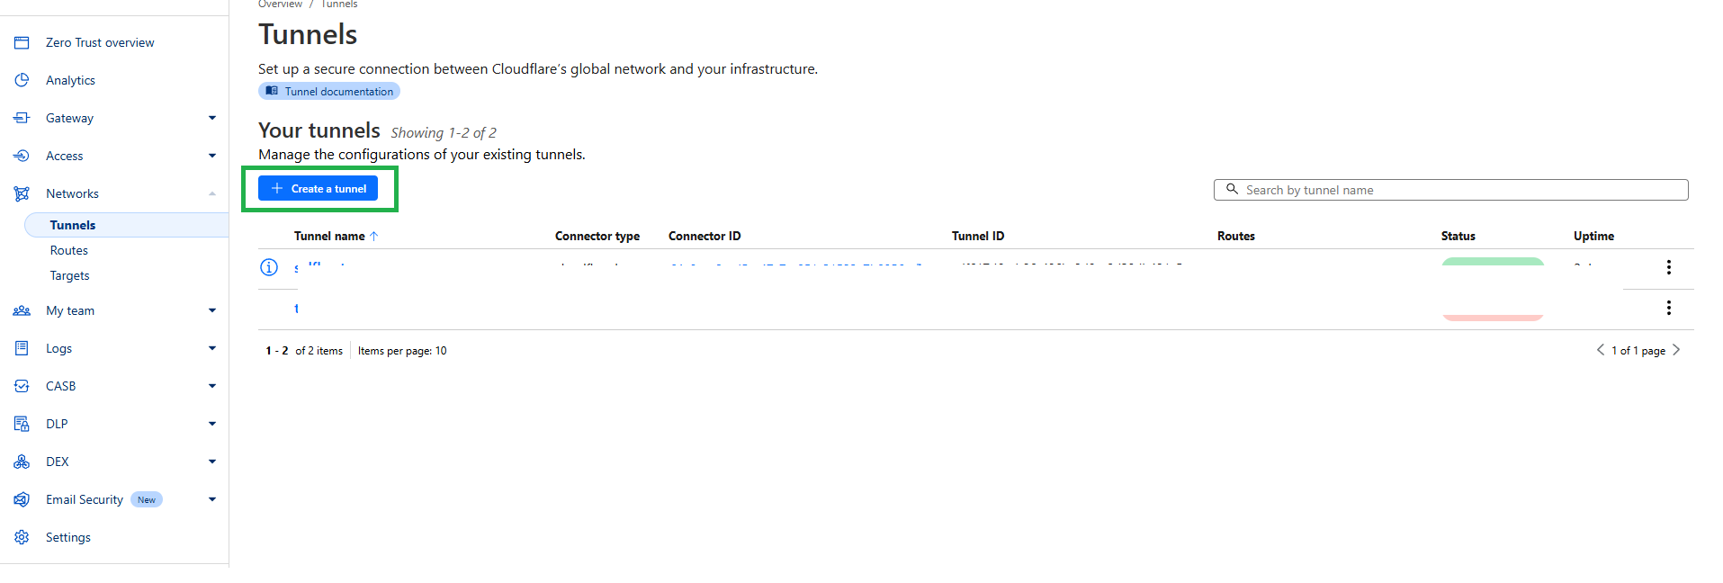Click the Gateway sidebar icon
The image size is (1723, 583).
click(x=22, y=118)
